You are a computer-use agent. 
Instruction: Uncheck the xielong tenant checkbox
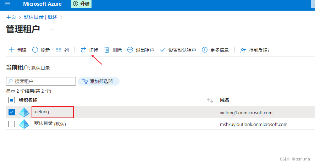[12, 112]
